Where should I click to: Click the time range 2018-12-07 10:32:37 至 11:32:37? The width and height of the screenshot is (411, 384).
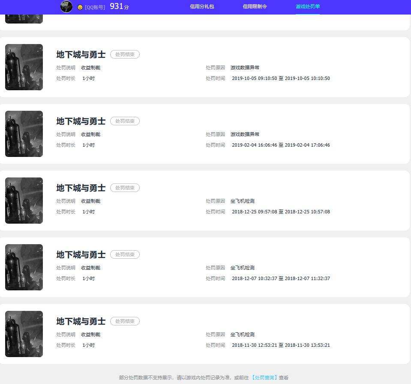(281, 278)
